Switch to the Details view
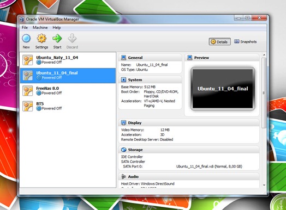 [219, 42]
